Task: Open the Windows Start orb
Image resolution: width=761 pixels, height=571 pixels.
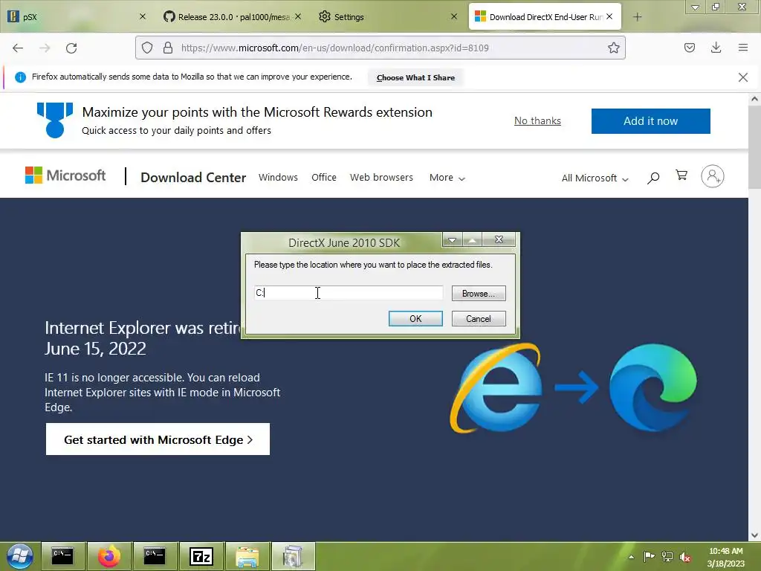Action: click(x=19, y=556)
